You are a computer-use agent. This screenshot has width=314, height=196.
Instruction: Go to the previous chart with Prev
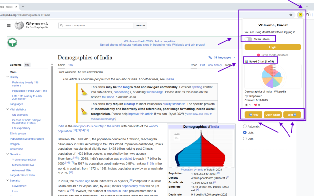(254, 115)
